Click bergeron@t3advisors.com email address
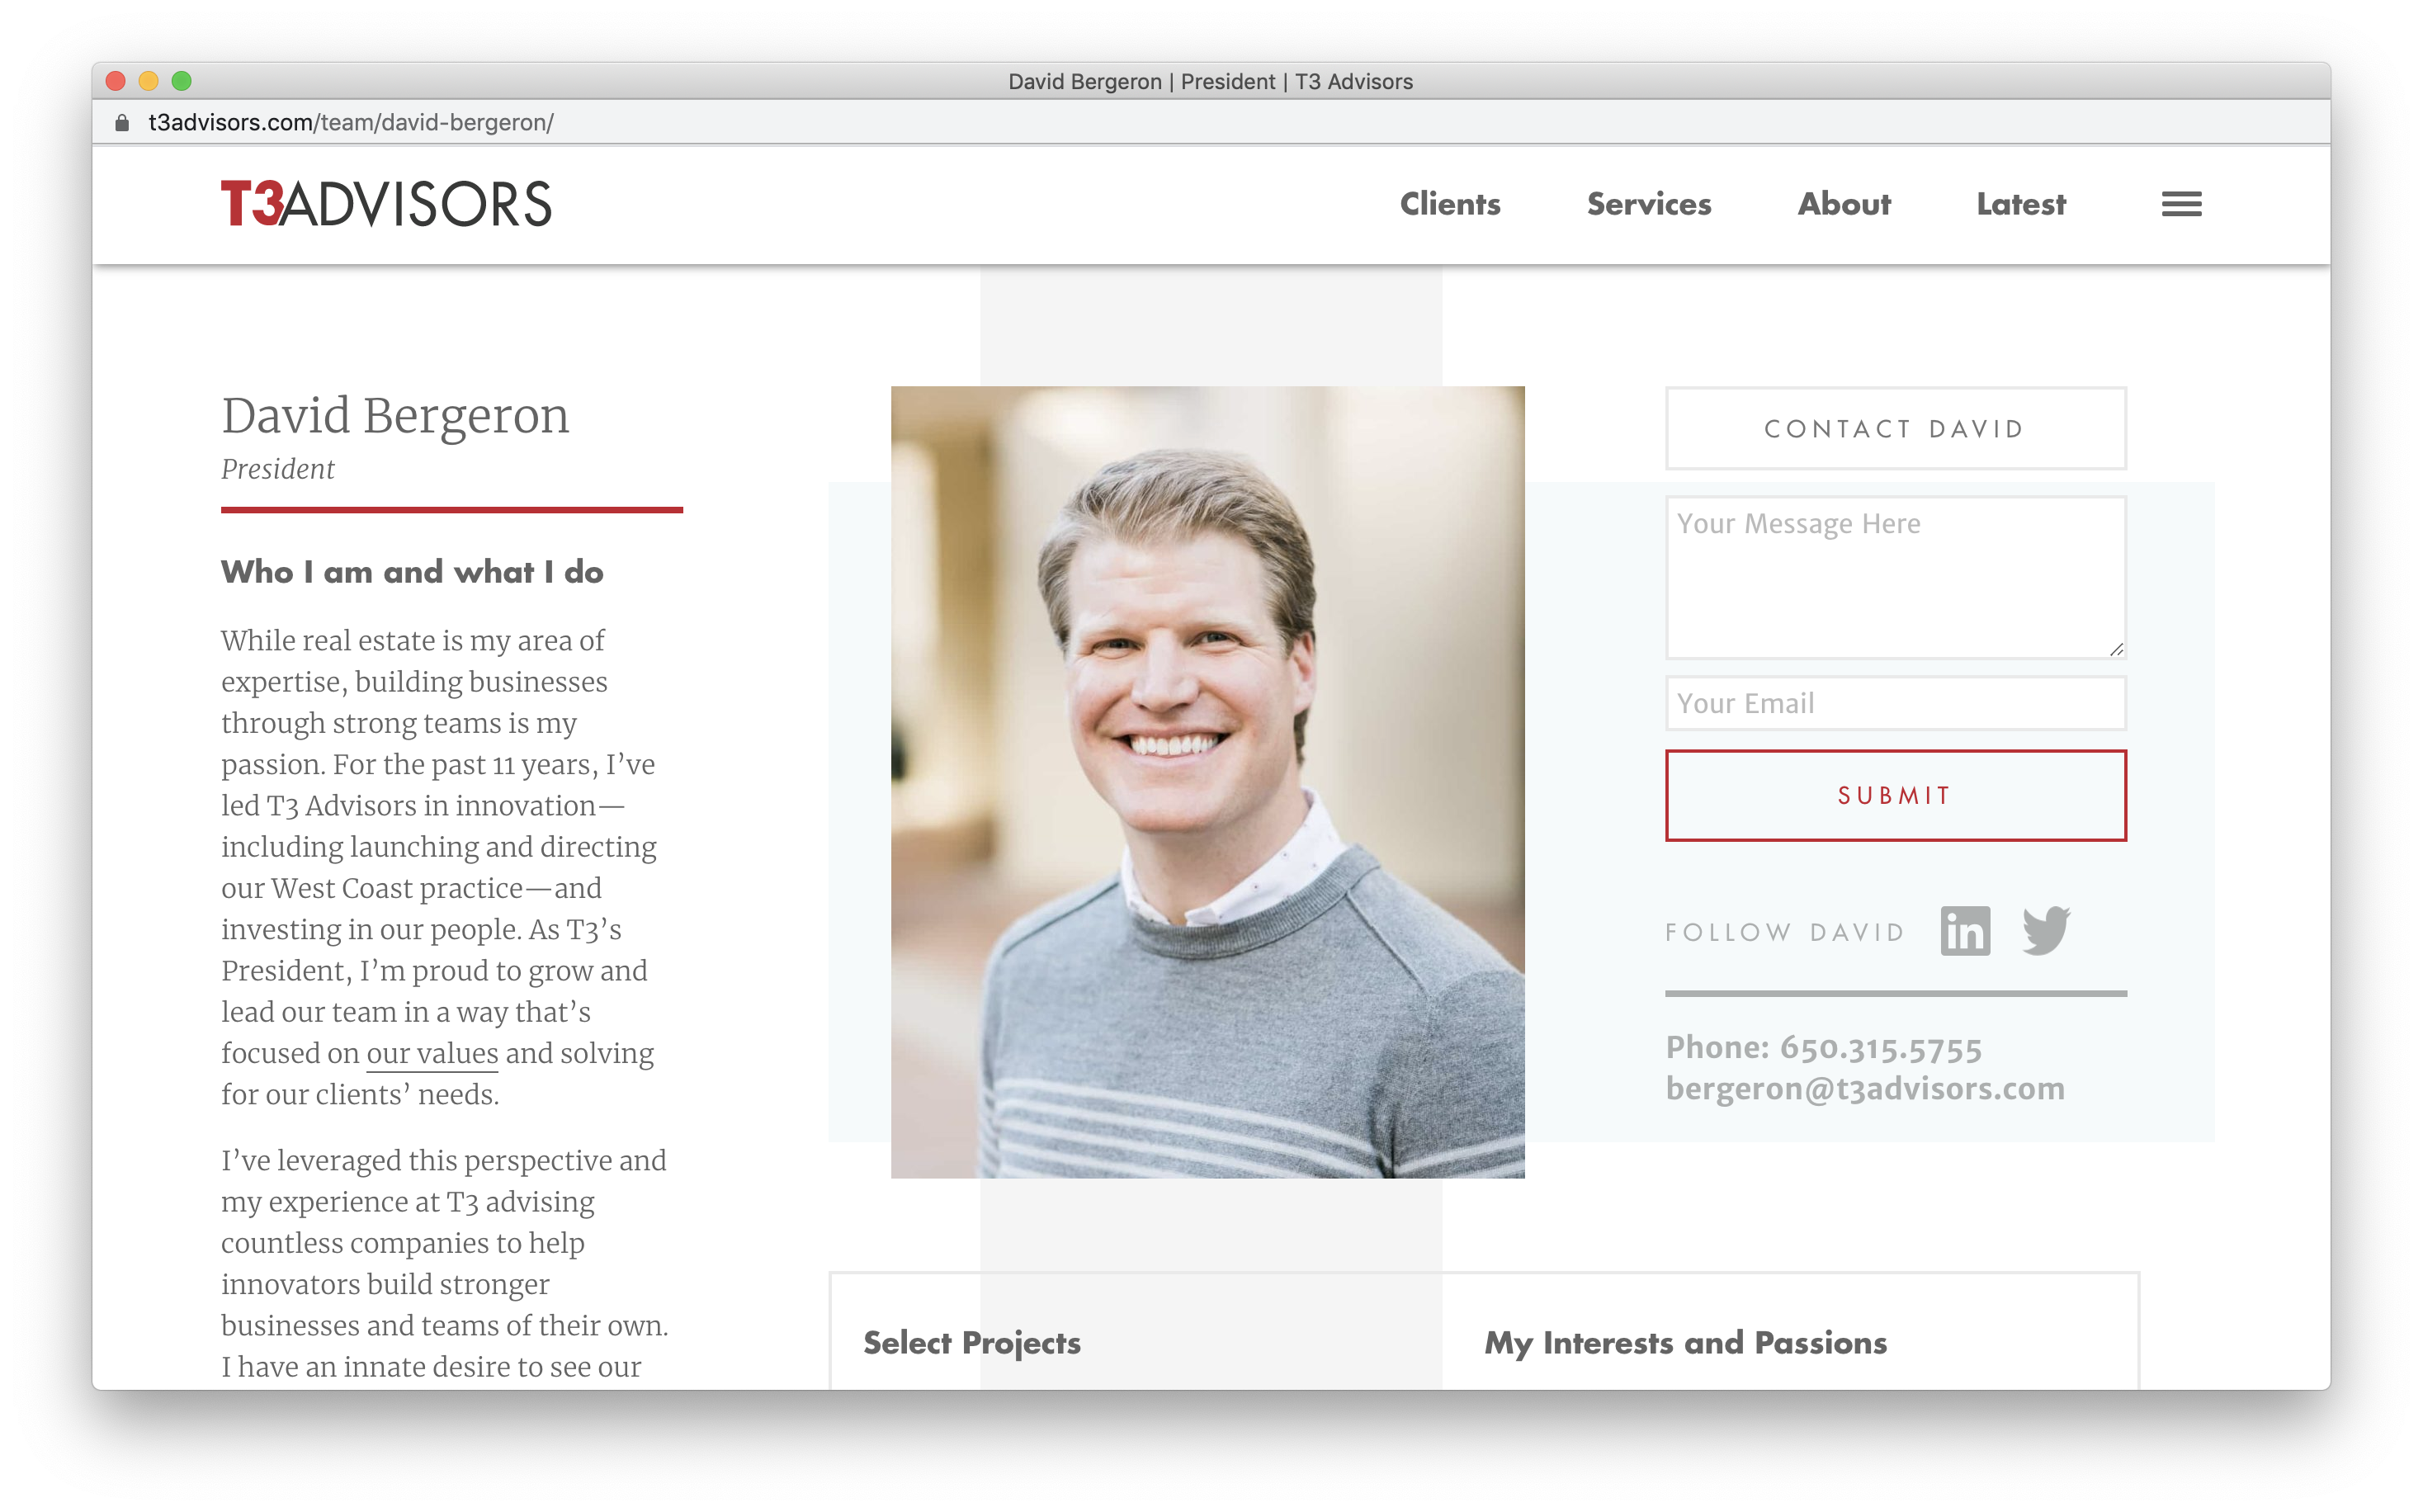The width and height of the screenshot is (2423, 1512). pyautogui.click(x=1865, y=1088)
